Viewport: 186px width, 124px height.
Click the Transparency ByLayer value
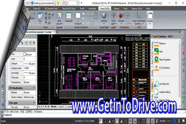coord(29,82)
